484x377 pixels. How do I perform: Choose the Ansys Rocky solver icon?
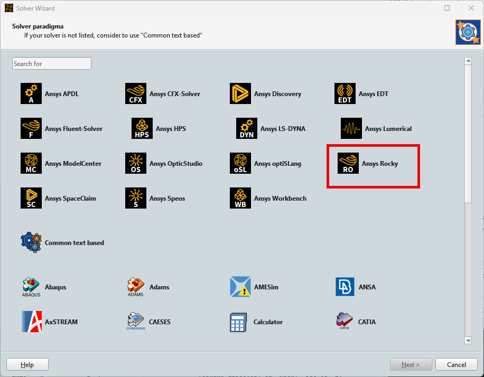tap(348, 163)
